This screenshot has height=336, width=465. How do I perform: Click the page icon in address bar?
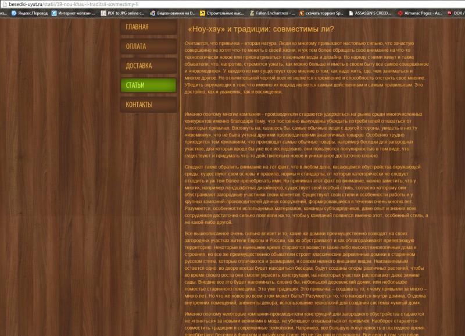[x=4, y=4]
